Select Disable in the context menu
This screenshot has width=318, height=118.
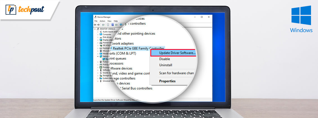(165, 59)
